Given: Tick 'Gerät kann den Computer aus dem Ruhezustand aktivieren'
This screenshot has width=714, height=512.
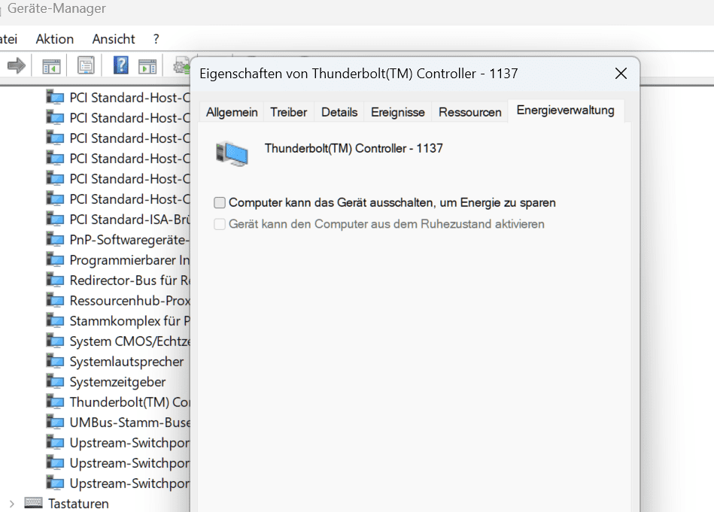Looking at the screenshot, I should coord(220,224).
